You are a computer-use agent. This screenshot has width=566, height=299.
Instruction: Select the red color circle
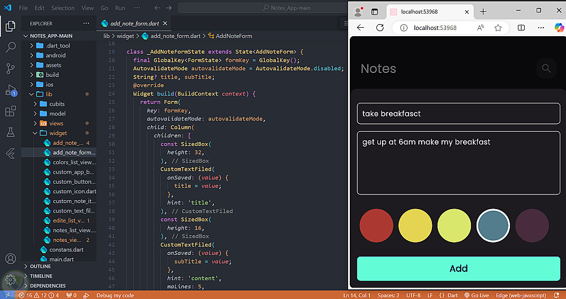click(376, 225)
